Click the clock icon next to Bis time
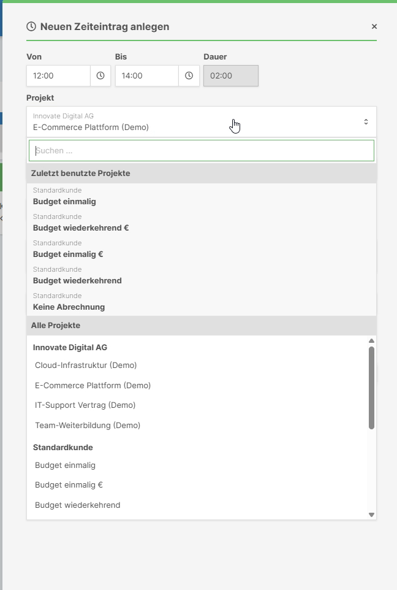 tap(189, 76)
